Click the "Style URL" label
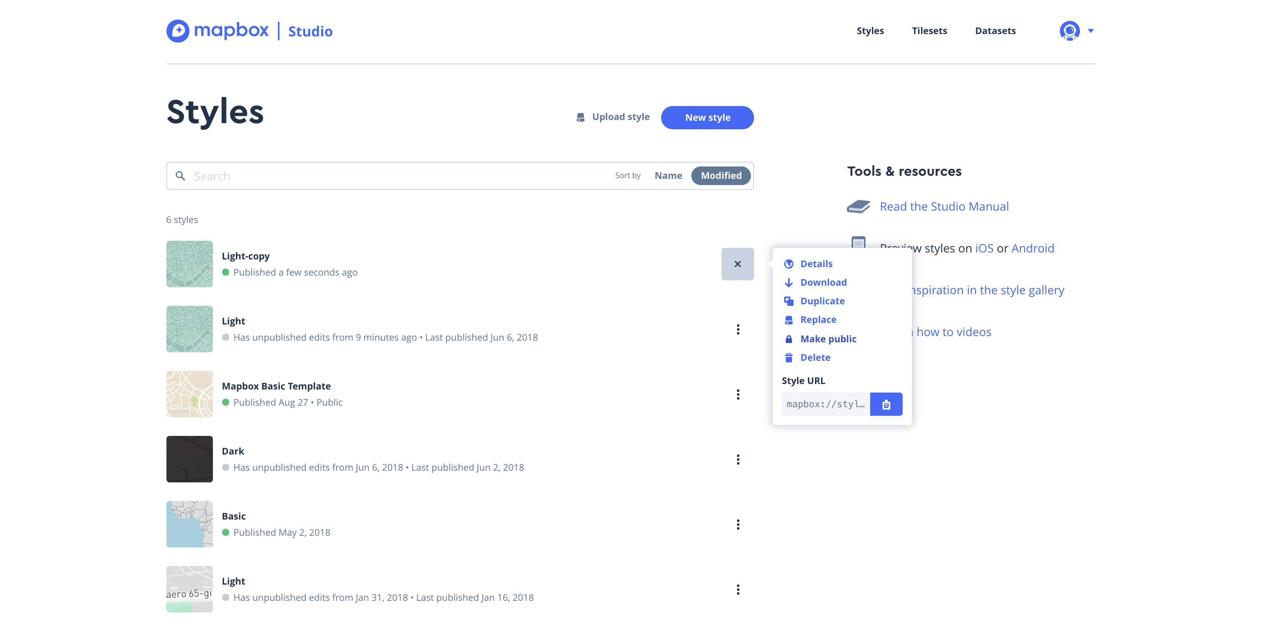 click(x=803, y=381)
